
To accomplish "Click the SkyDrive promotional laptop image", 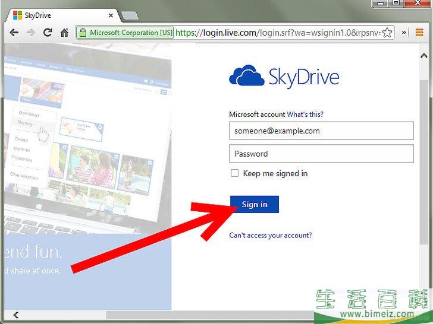I will [x=88, y=139].
